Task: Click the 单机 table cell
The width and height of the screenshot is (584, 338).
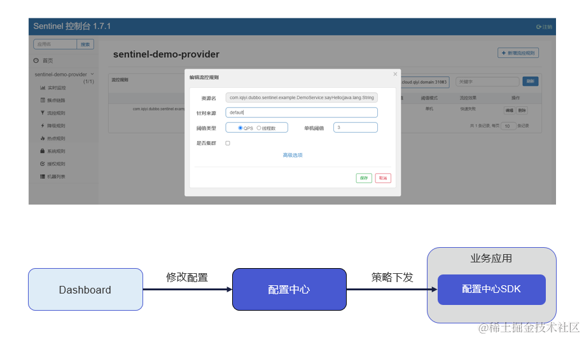Action: pyautogui.click(x=429, y=109)
